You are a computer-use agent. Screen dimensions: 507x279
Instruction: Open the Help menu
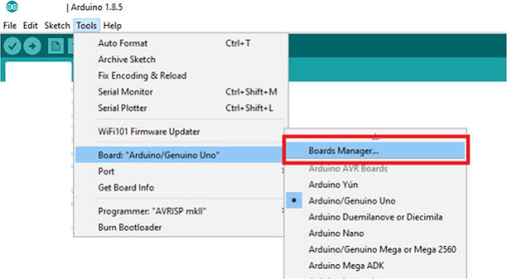(x=112, y=26)
